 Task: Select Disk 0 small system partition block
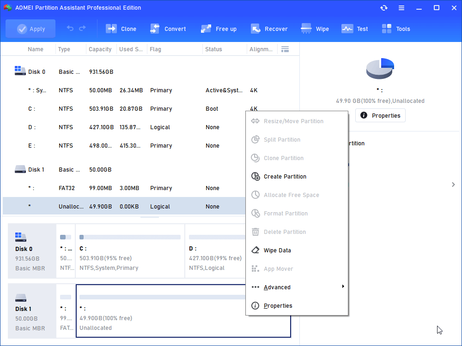(66, 251)
